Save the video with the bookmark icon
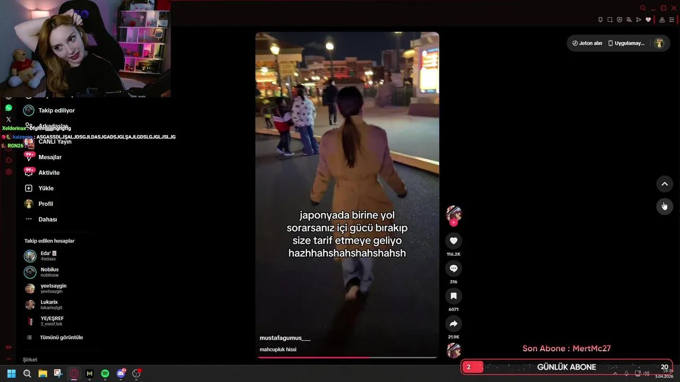 click(453, 296)
